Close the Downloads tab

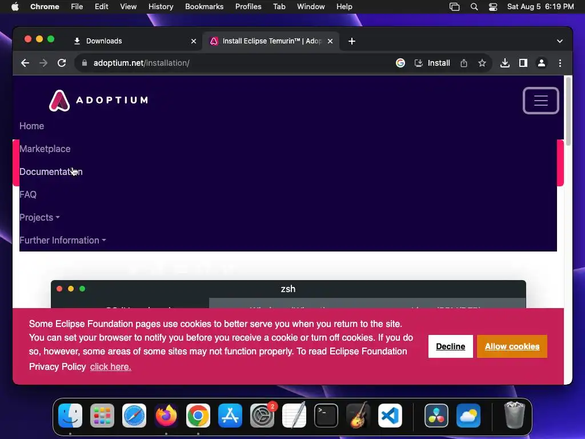194,41
